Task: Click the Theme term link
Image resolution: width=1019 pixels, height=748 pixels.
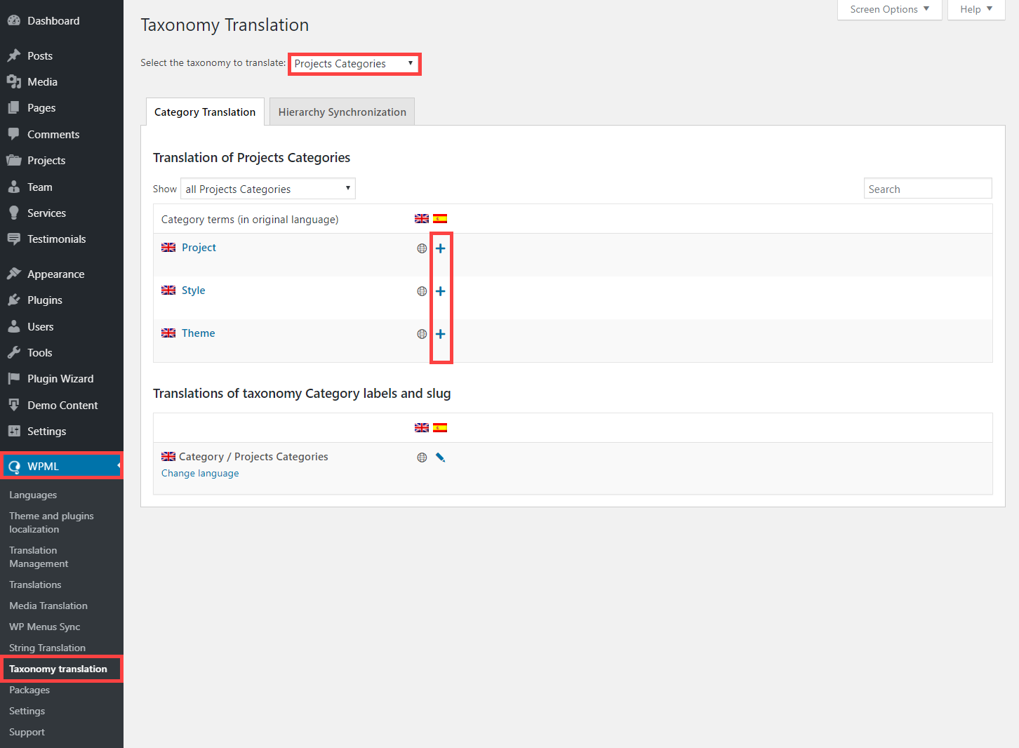Action: tap(199, 333)
